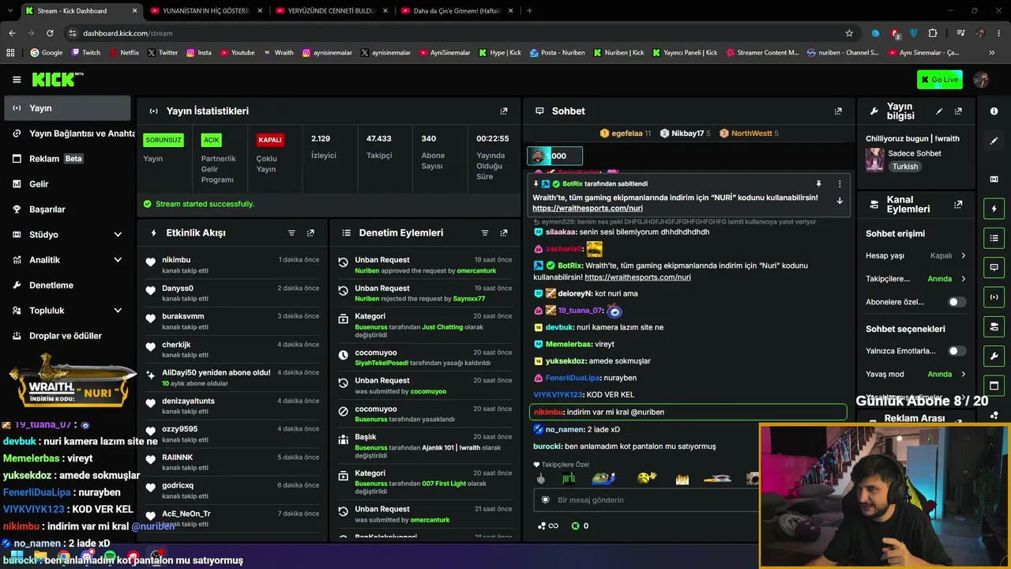Click the chat bubble icon in right rail
1011x569 pixels.
pos(994,267)
